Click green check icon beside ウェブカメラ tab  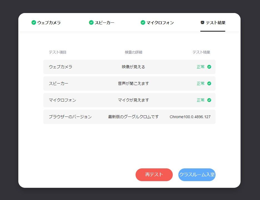[x=34, y=22]
